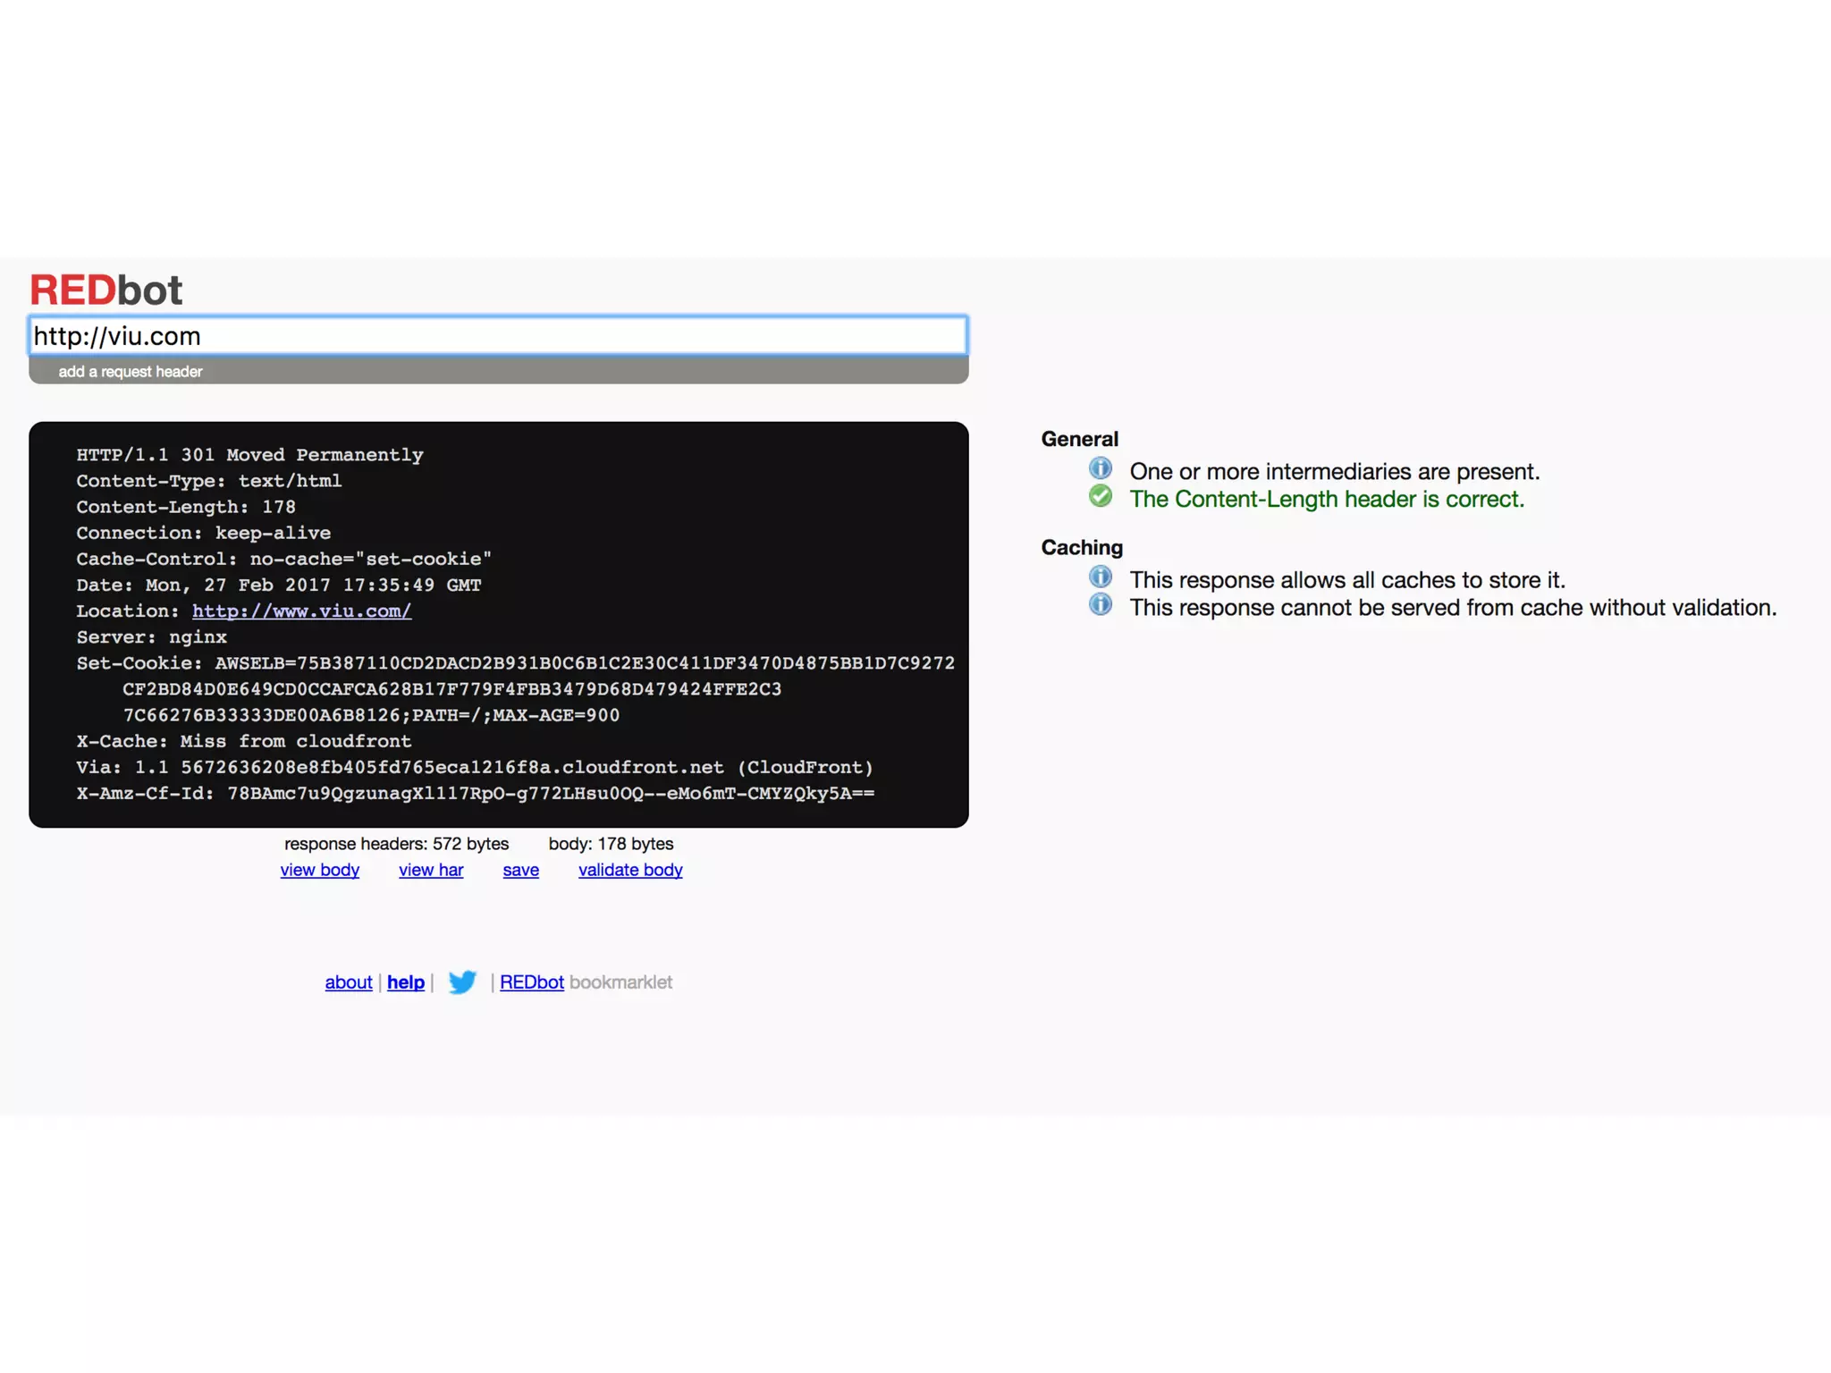Open the view body link
This screenshot has width=1831, height=1373.
pos(319,870)
